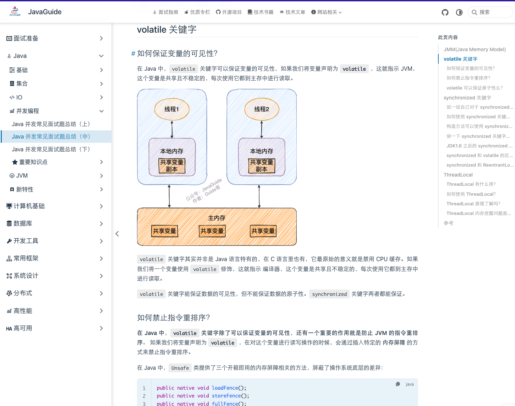The width and height of the screenshot is (515, 406).
Task: Expand the JVM sidebar group
Action: [x=56, y=175]
